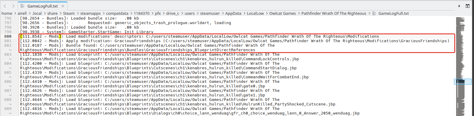The width and height of the screenshot is (474, 116).
Task: Select 'LocalLow' in the path bar
Action: coord(255,13)
